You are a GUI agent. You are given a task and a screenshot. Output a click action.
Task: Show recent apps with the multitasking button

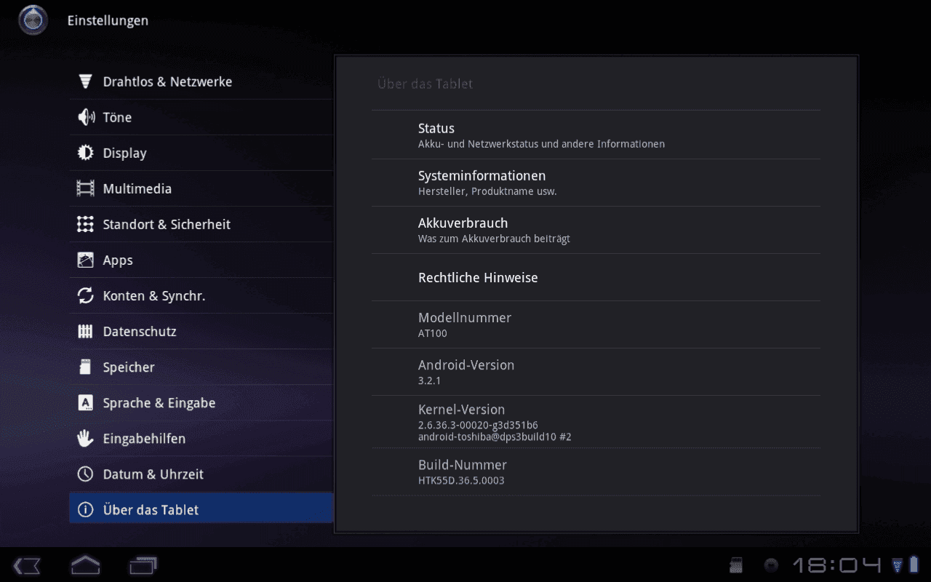coord(143,565)
